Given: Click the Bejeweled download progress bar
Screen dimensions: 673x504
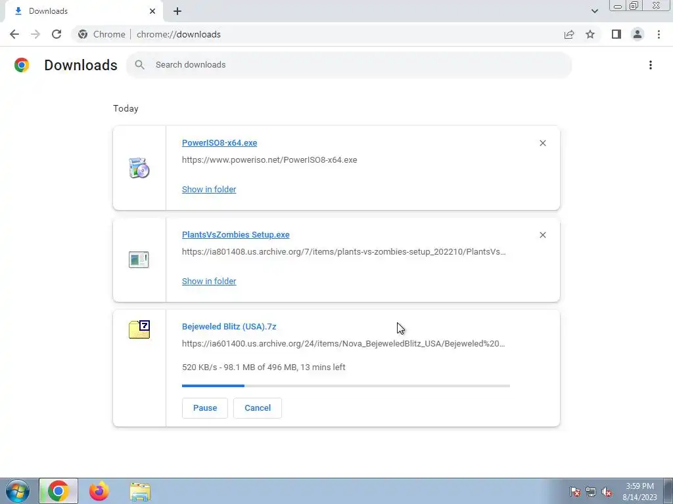Looking at the screenshot, I should 346,386.
